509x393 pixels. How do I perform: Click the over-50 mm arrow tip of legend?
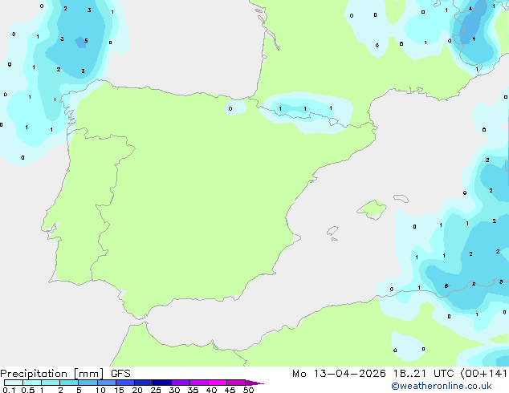coord(254,383)
